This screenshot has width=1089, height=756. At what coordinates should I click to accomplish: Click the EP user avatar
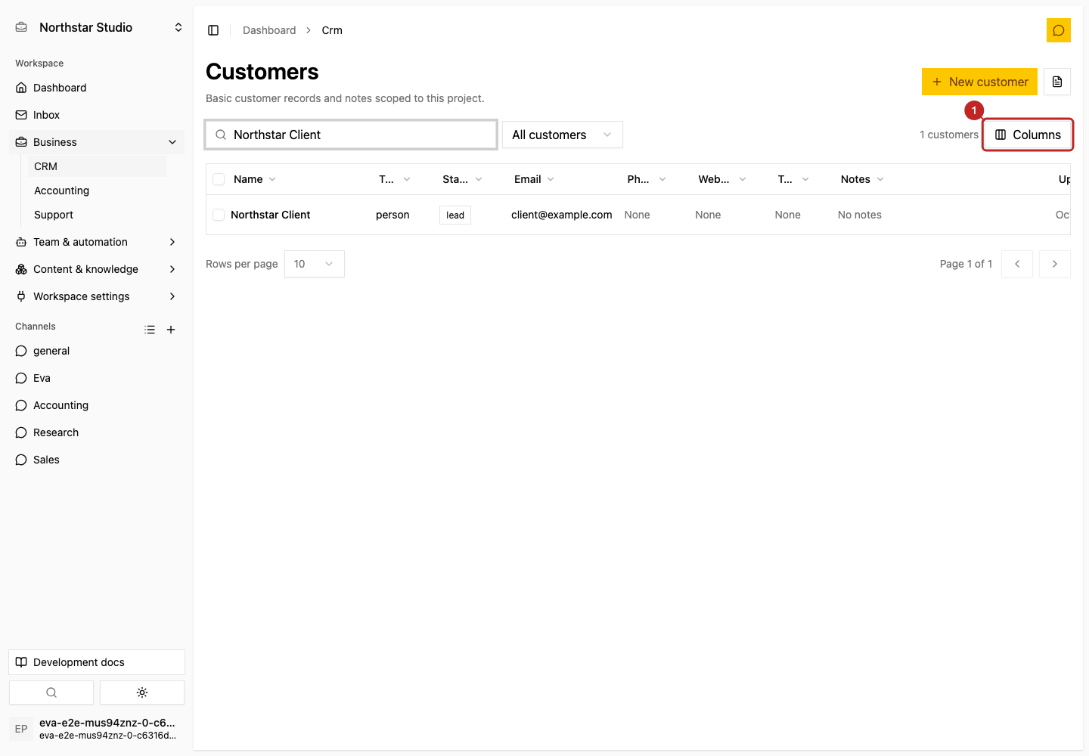pyautogui.click(x=21, y=729)
